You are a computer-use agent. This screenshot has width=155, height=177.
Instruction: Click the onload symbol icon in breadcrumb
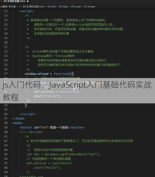click(x=85, y=7)
